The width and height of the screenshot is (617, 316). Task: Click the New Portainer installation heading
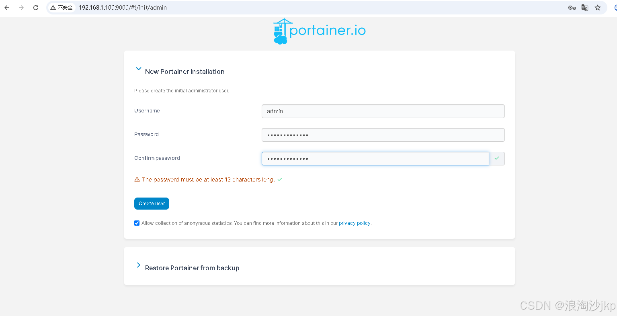[x=184, y=71]
